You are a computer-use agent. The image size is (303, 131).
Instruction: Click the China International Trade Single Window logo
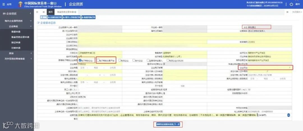pyautogui.click(x=40, y=4)
